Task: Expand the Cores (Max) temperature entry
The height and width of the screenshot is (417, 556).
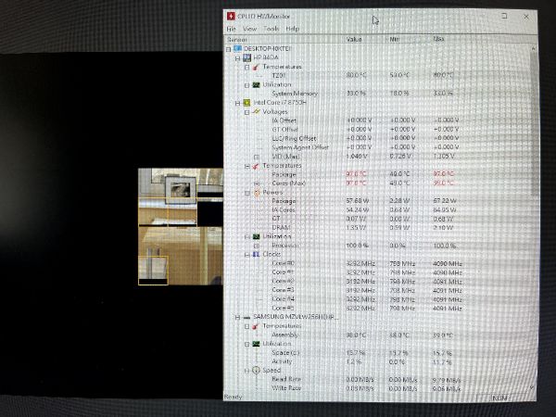Action: [257, 183]
